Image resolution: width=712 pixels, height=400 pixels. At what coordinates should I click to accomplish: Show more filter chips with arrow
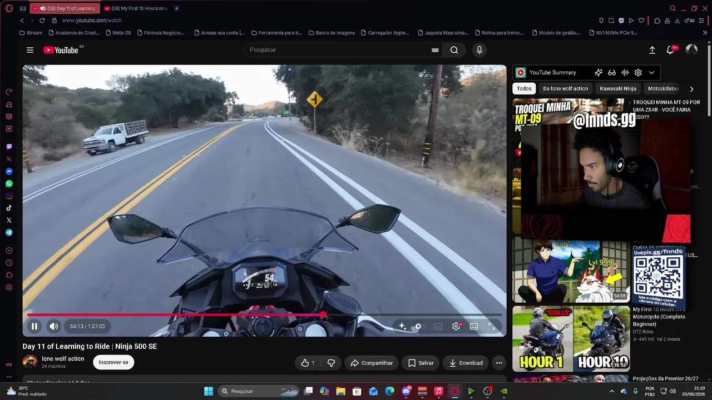coord(691,88)
